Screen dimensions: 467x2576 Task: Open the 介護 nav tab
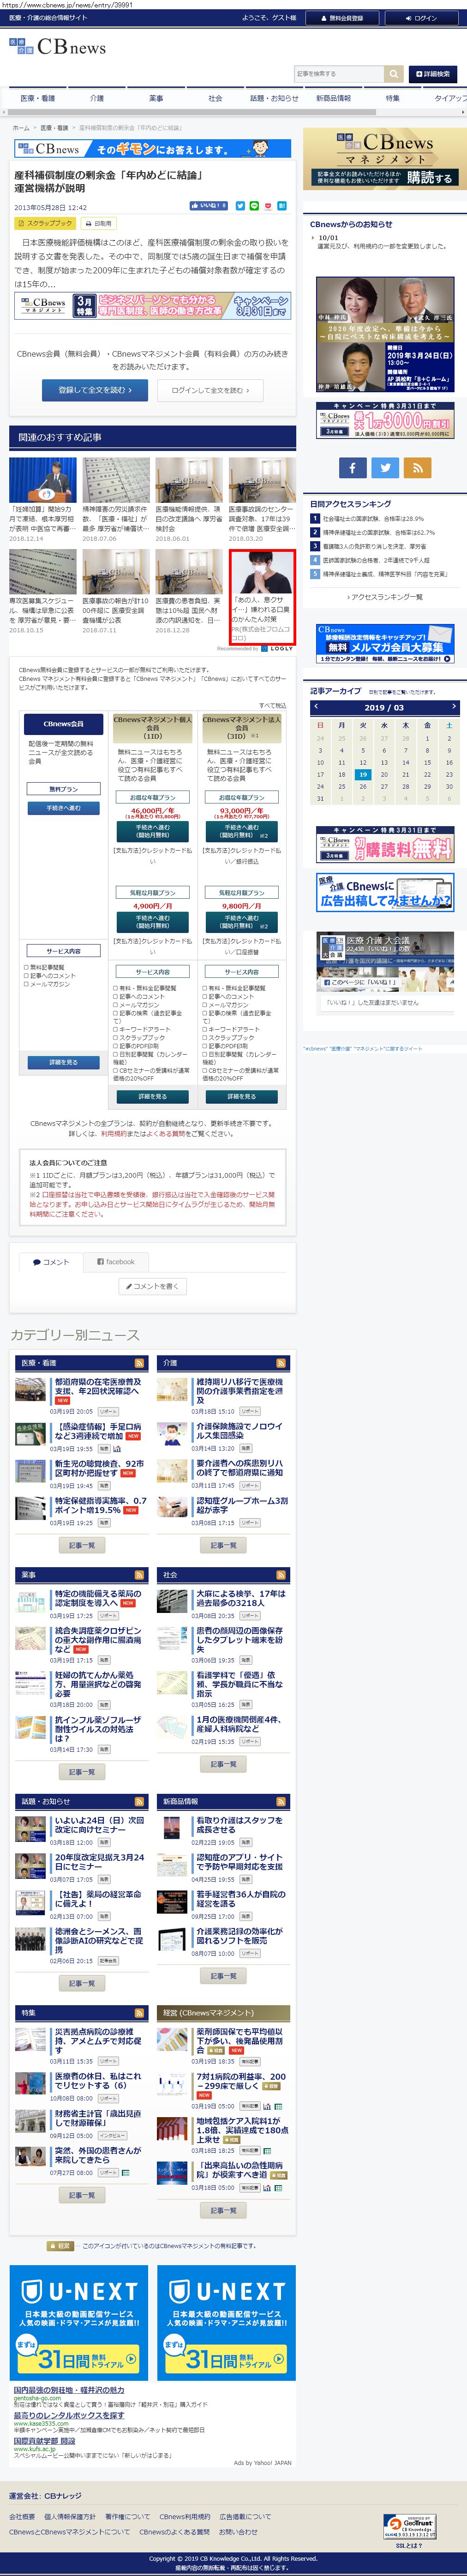click(96, 98)
